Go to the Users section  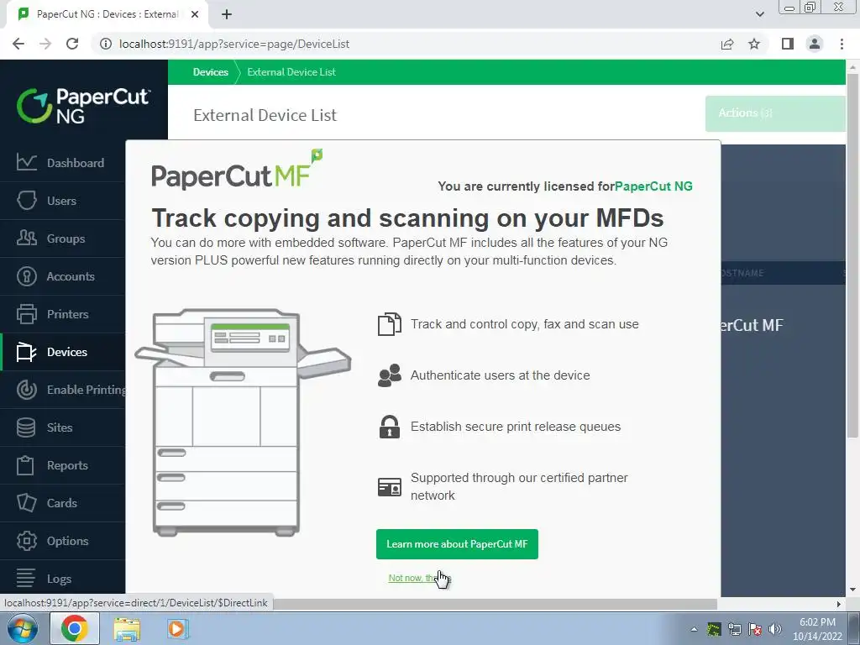[61, 201]
